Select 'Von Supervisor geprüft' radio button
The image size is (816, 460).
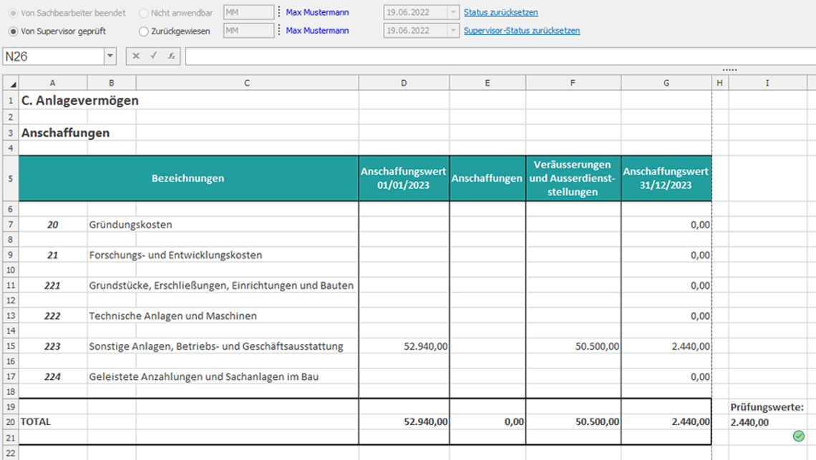(x=14, y=31)
